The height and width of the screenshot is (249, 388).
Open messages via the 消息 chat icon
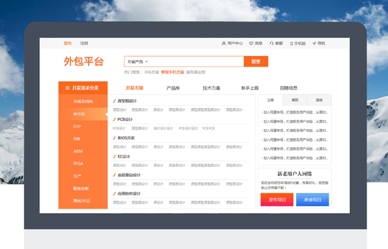click(251, 43)
